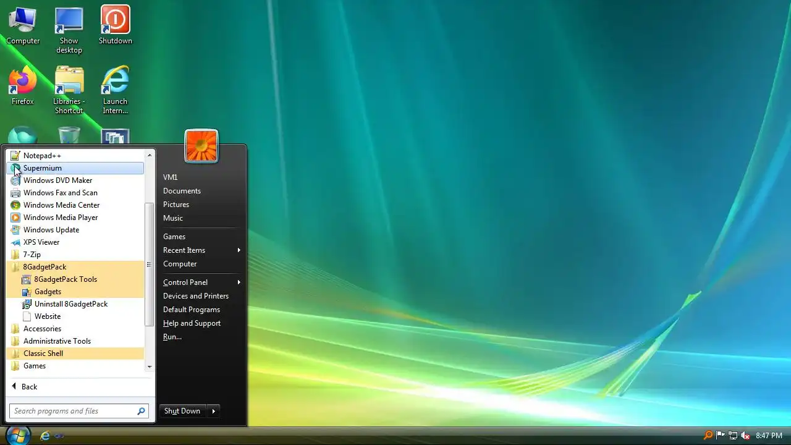The height and width of the screenshot is (445, 791).
Task: Open the Libraries - Shortcut folder icon
Action: pyautogui.click(x=69, y=90)
